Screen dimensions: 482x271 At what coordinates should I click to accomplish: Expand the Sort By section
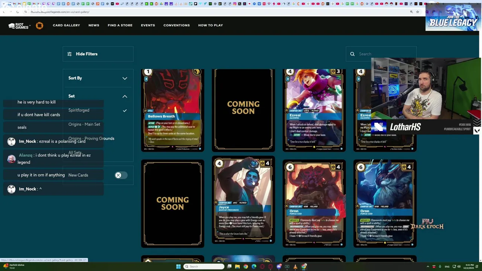tap(98, 78)
